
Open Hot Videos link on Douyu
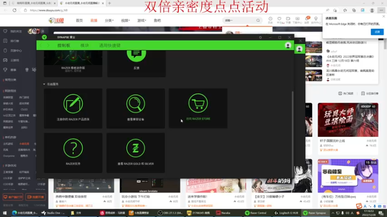[346, 94]
